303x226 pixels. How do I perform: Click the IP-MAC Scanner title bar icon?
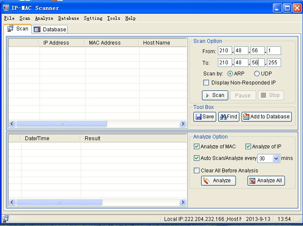pyautogui.click(x=6, y=8)
